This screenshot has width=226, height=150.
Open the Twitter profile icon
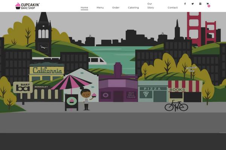coord(192,4)
